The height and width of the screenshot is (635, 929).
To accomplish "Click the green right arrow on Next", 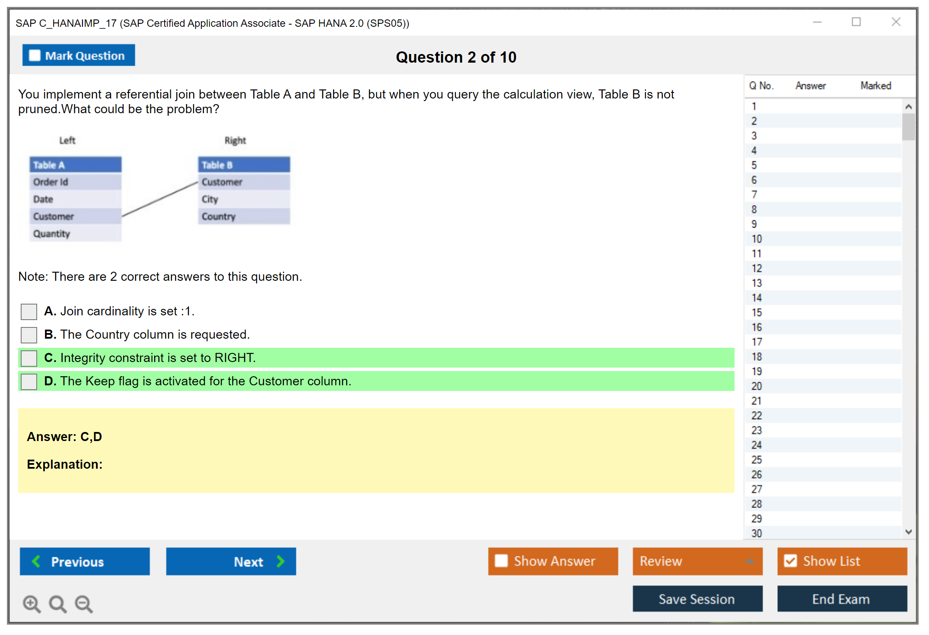I will (281, 561).
